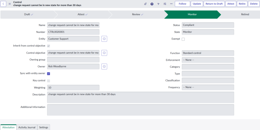Show info for Entity Customer Support
This screenshot has height=130, width=260.
click(x=104, y=39)
